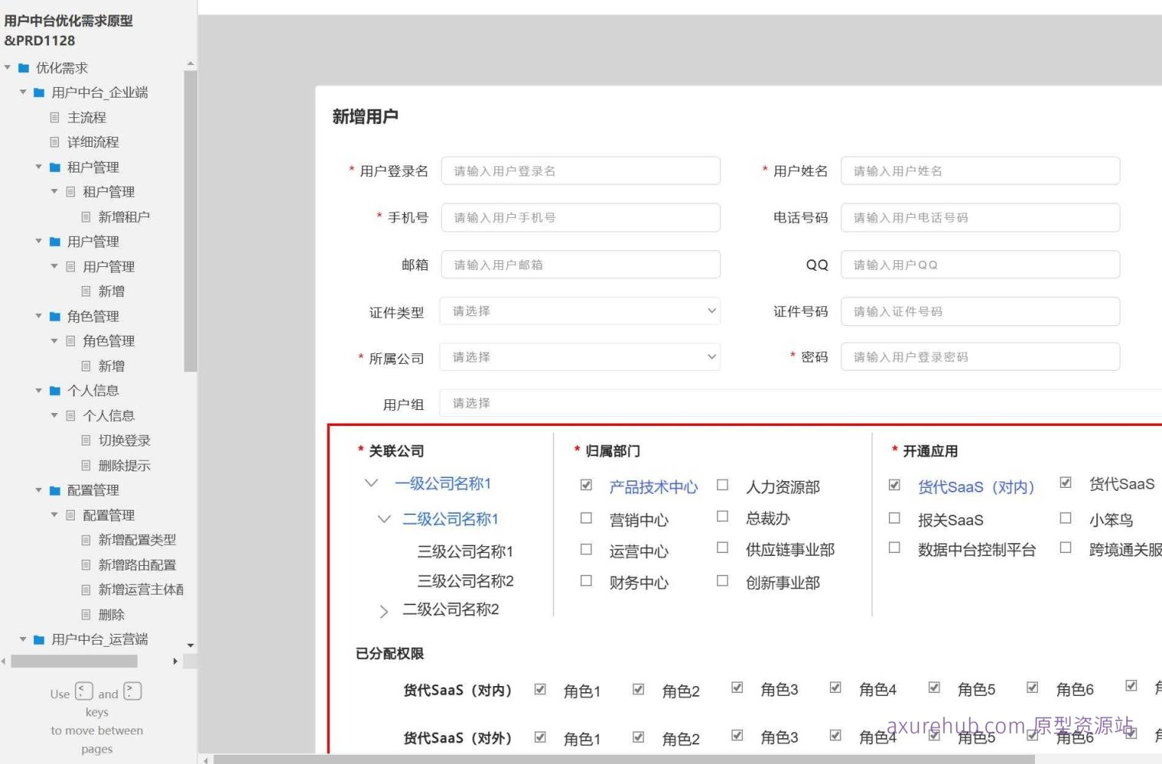The width and height of the screenshot is (1162, 764).
Task: Click the 用户登录名 input field
Action: 580,171
